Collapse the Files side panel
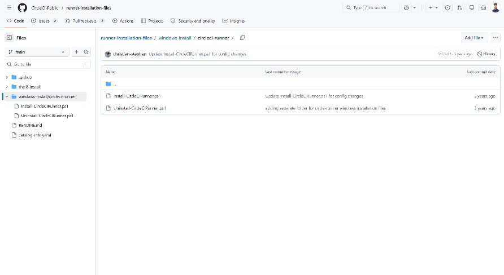The height and width of the screenshot is (275, 504). pyautogui.click(x=9, y=38)
